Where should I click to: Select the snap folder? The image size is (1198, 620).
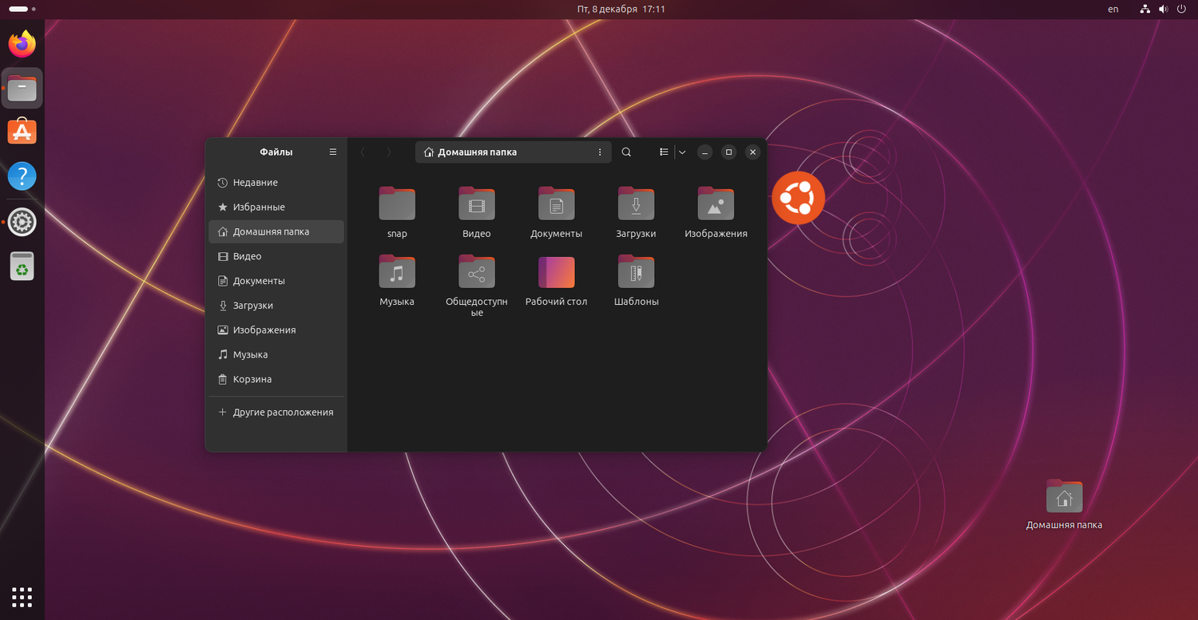[x=397, y=204]
